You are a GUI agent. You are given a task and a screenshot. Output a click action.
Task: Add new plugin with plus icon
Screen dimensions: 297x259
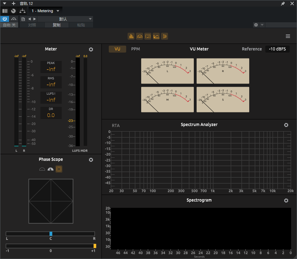pyautogui.click(x=14, y=3)
